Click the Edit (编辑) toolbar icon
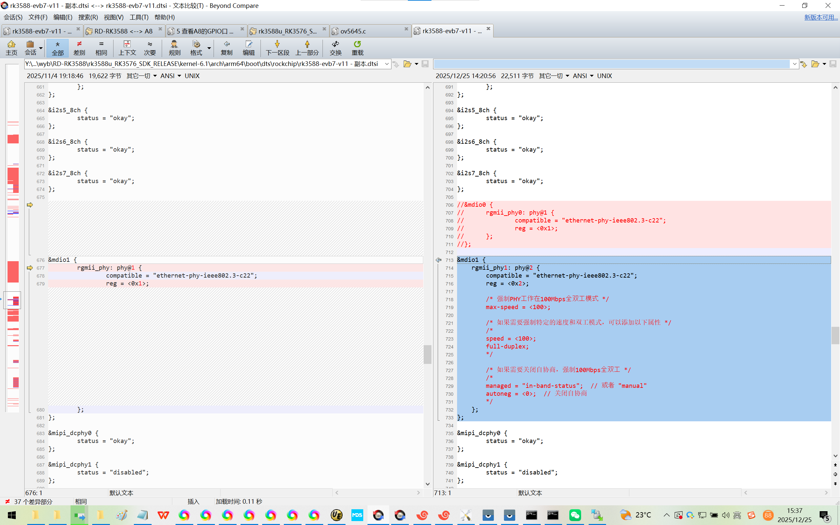This screenshot has height=525, width=840. click(248, 48)
